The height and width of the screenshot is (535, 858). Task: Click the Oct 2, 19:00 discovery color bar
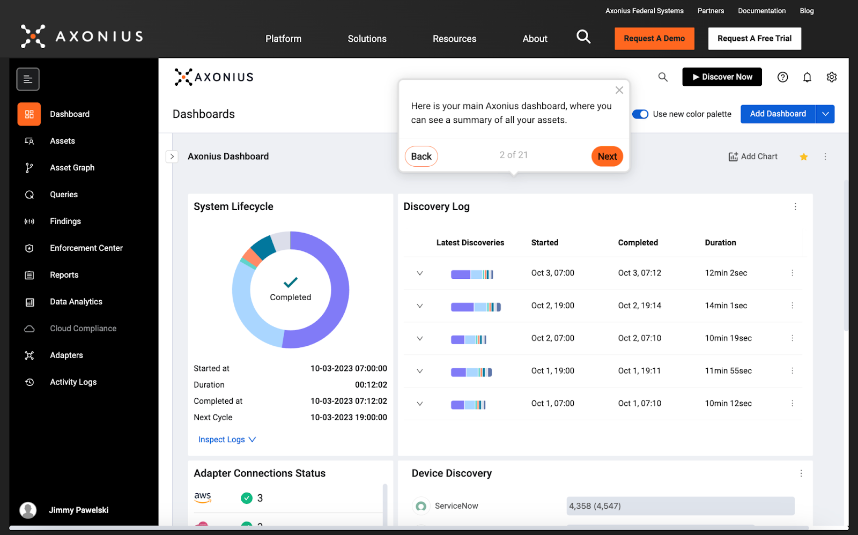tap(476, 307)
